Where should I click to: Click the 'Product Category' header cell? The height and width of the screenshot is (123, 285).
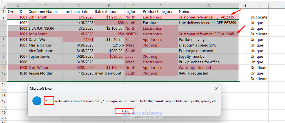pos(160,11)
